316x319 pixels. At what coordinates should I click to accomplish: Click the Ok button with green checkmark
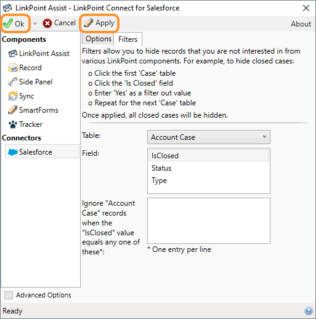tap(14, 23)
